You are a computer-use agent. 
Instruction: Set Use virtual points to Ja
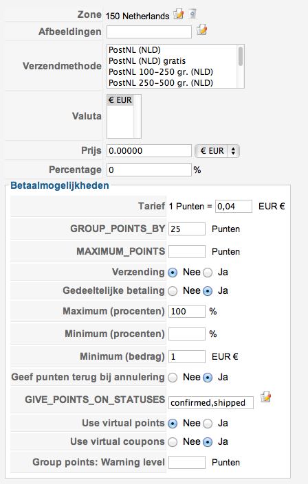[x=208, y=424]
